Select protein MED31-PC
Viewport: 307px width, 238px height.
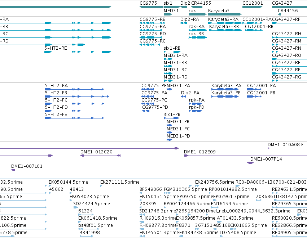click(169, 133)
